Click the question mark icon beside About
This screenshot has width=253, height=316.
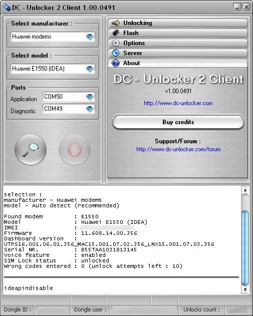(116, 63)
